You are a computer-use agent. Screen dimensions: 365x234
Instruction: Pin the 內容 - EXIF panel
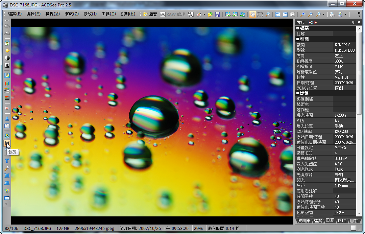353,22
